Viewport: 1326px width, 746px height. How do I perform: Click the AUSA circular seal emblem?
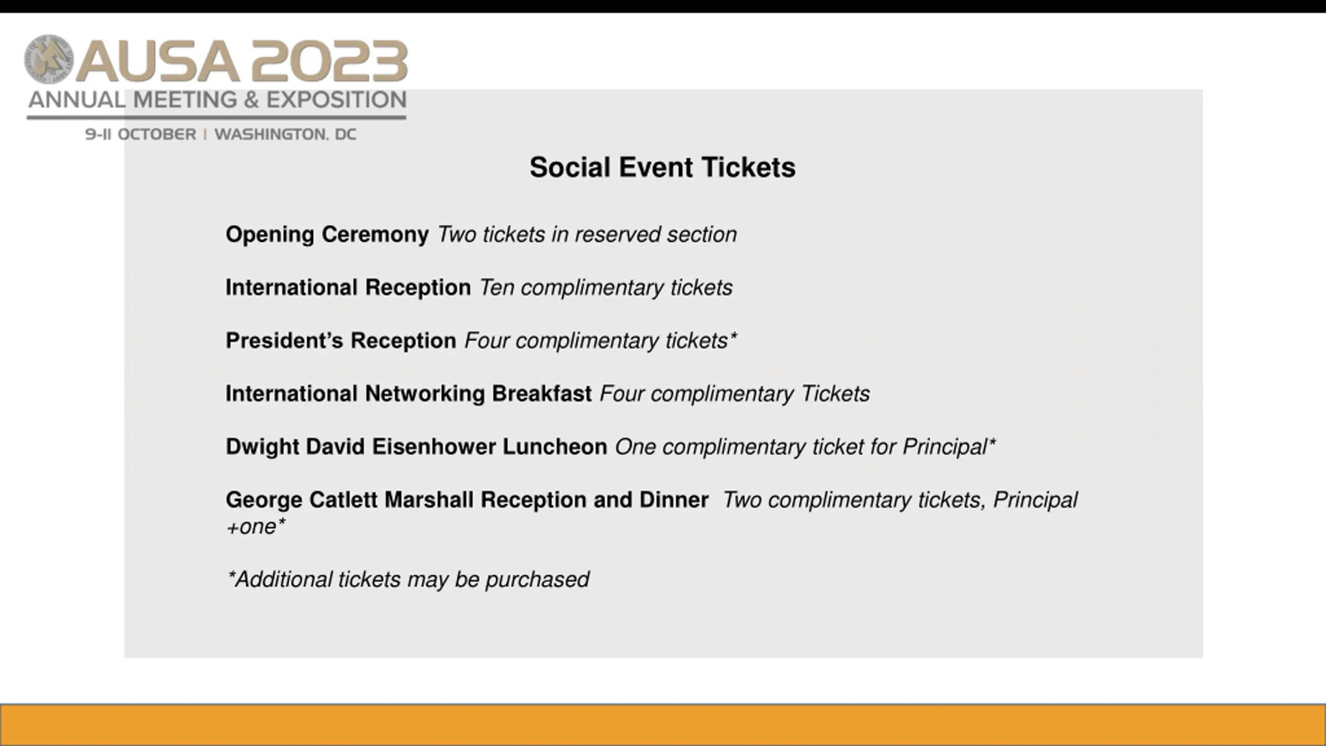pos(49,59)
